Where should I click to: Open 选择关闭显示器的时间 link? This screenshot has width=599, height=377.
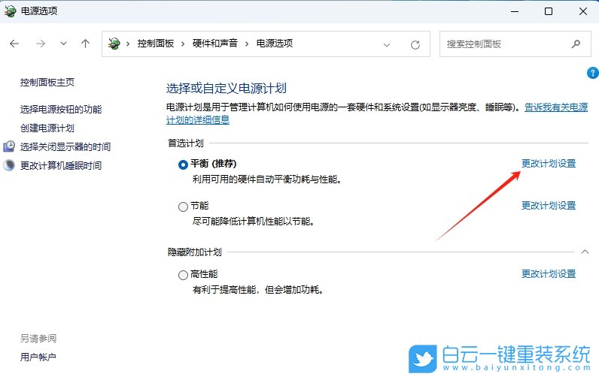coord(65,146)
